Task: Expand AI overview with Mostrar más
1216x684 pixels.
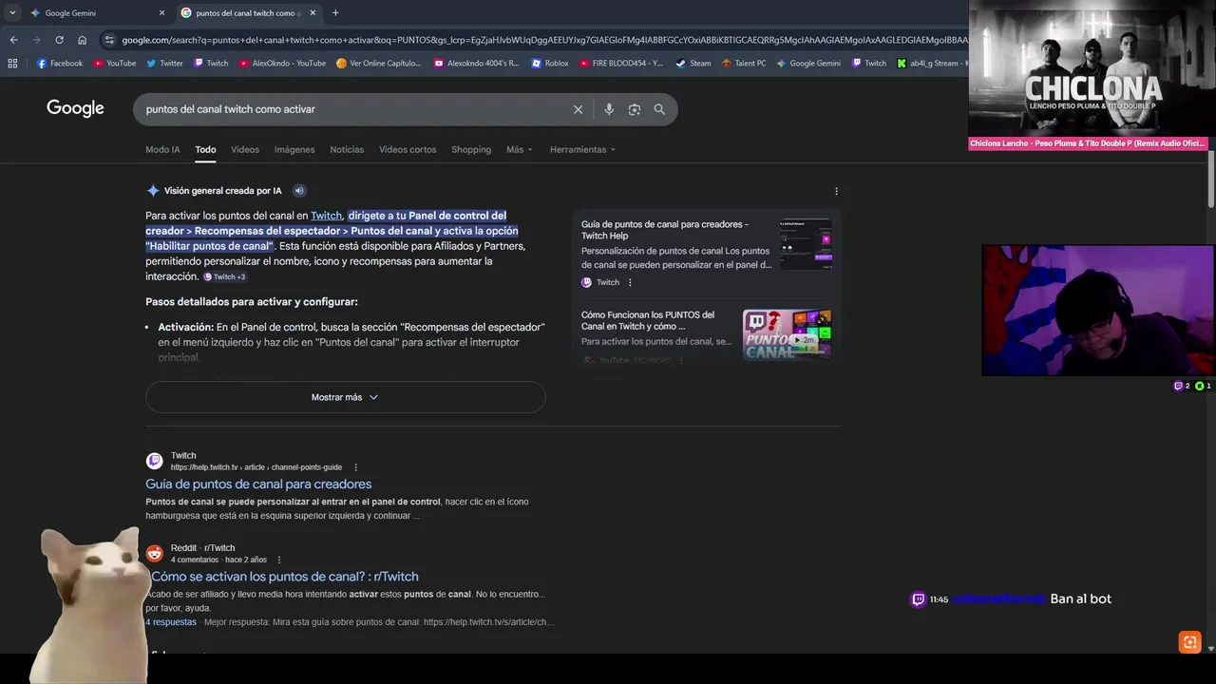Action: [x=345, y=397]
